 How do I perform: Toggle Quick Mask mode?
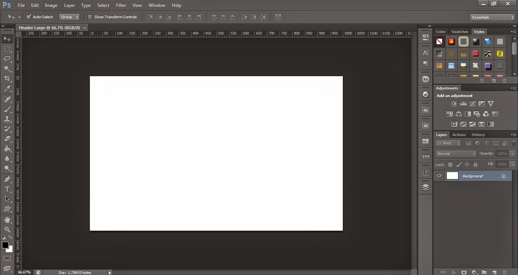[x=7, y=258]
